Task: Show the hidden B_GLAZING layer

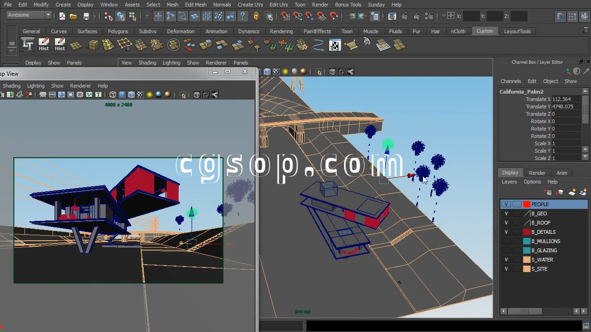Action: click(x=506, y=250)
